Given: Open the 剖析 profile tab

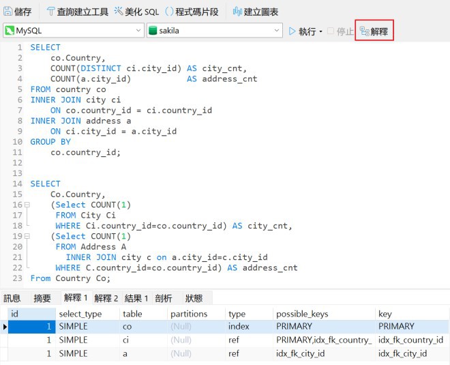Looking at the screenshot, I should [164, 298].
